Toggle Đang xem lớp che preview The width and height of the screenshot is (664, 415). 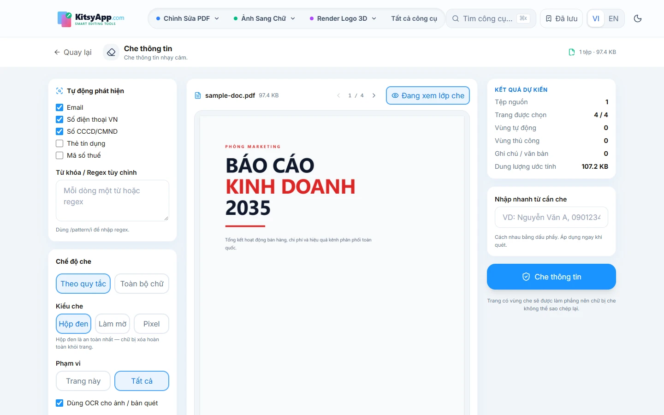pyautogui.click(x=428, y=95)
